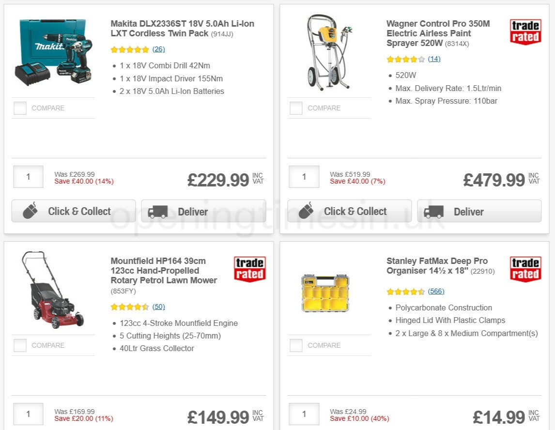555x430 pixels.
Task: Click the Trade Rated badge on Wagner paint sprayer
Action: coord(525,31)
